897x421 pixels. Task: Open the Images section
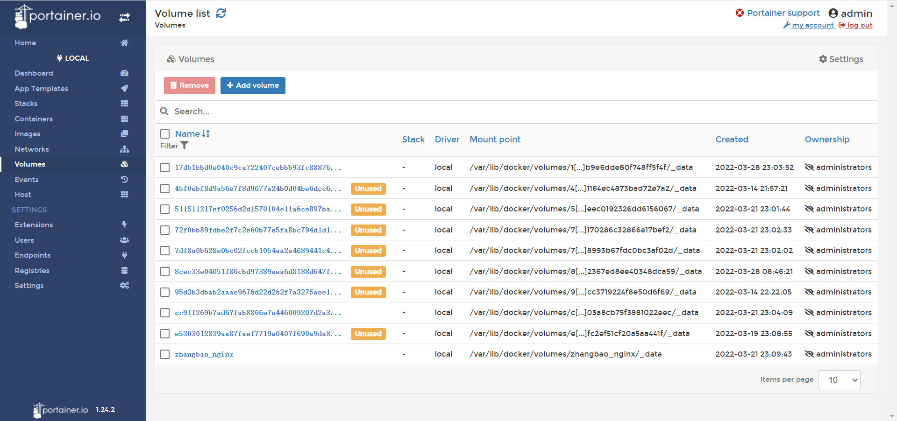pyautogui.click(x=28, y=134)
